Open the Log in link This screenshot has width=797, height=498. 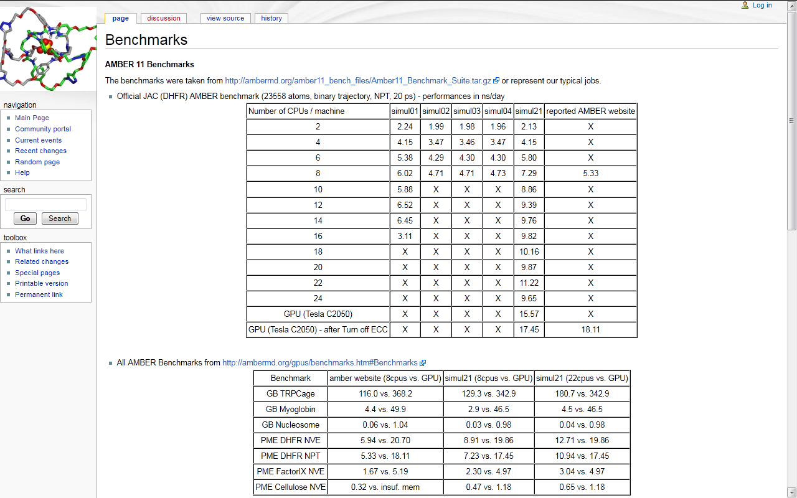pos(762,5)
